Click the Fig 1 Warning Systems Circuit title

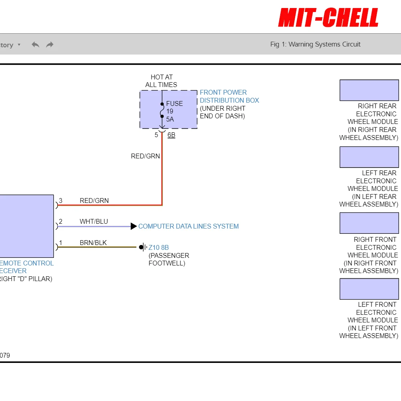(x=315, y=44)
